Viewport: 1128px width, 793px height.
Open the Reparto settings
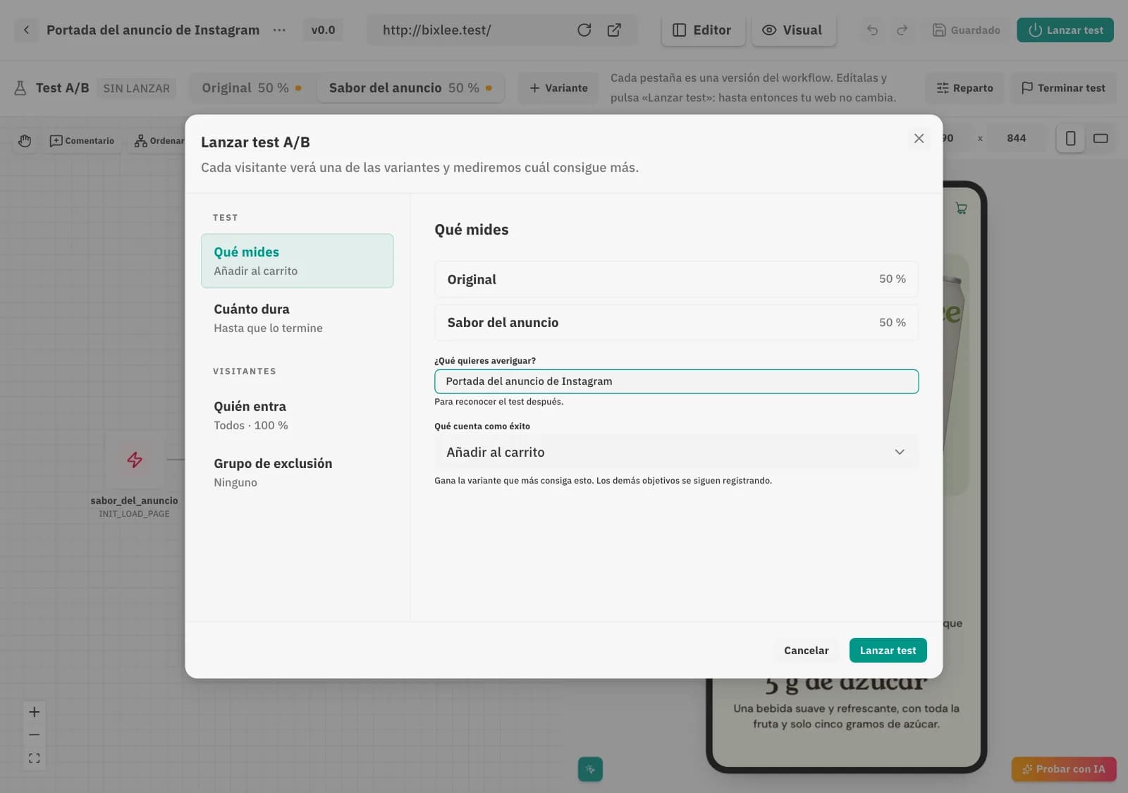pos(964,88)
